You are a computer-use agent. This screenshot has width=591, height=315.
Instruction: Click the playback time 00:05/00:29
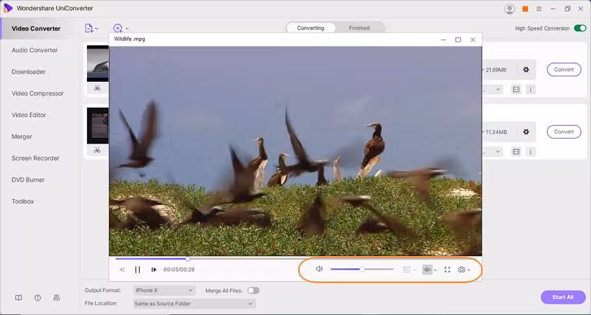pos(179,270)
